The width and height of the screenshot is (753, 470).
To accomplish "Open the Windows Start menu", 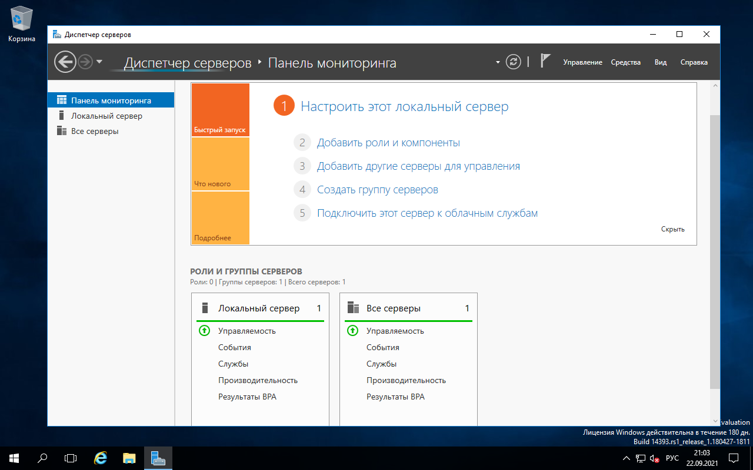I will pyautogui.click(x=14, y=458).
